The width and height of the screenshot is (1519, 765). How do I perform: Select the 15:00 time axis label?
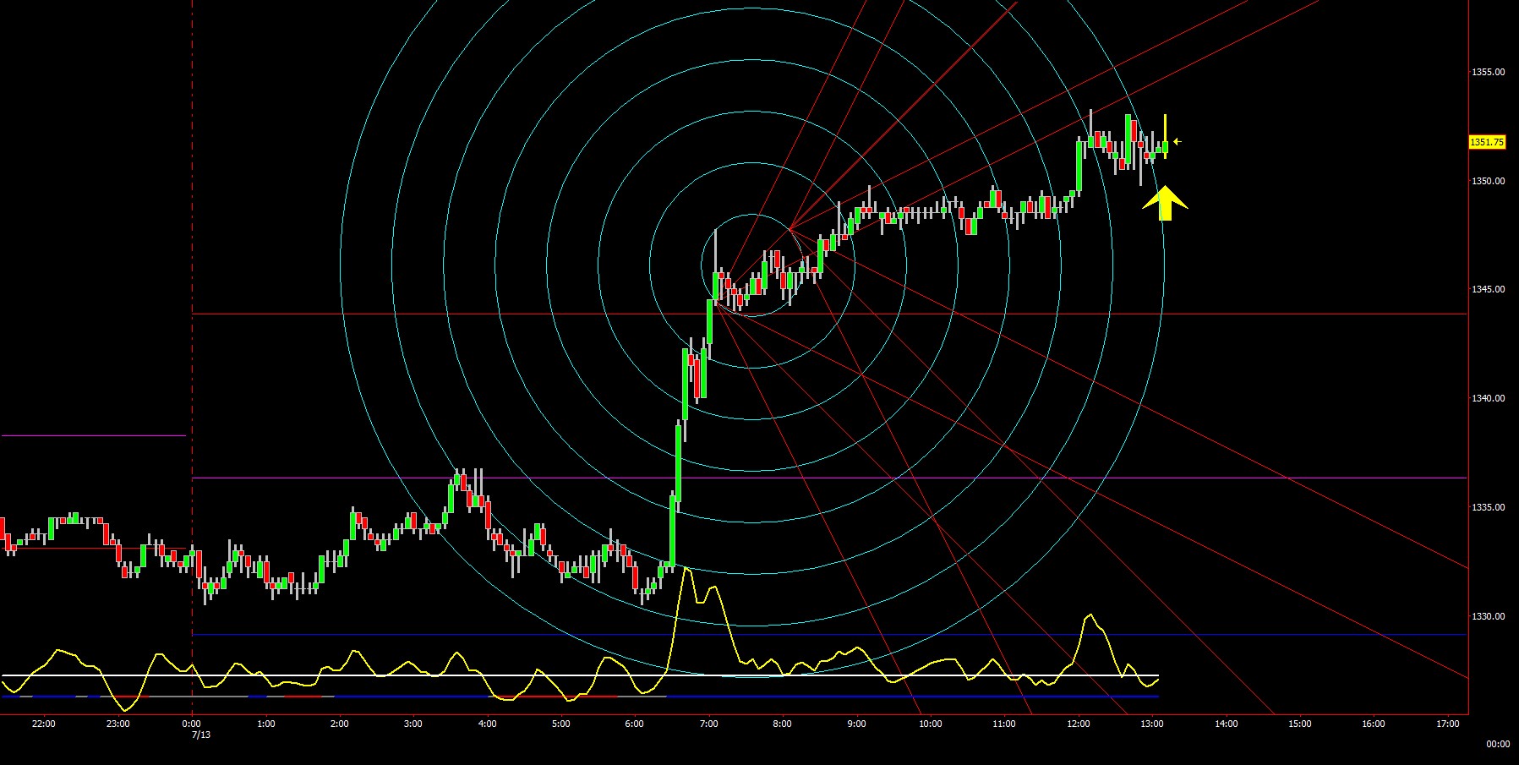1299,724
